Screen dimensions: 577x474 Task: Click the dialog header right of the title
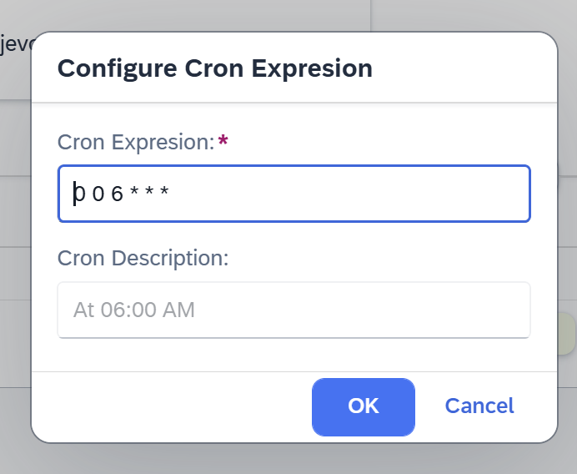click(467, 68)
